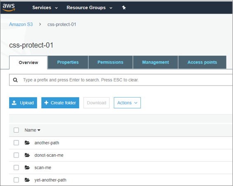
Task: Check the donot-scan-me row checkbox
Action: tap(16, 155)
